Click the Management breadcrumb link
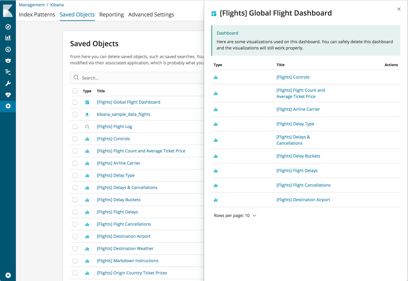 (32, 5)
